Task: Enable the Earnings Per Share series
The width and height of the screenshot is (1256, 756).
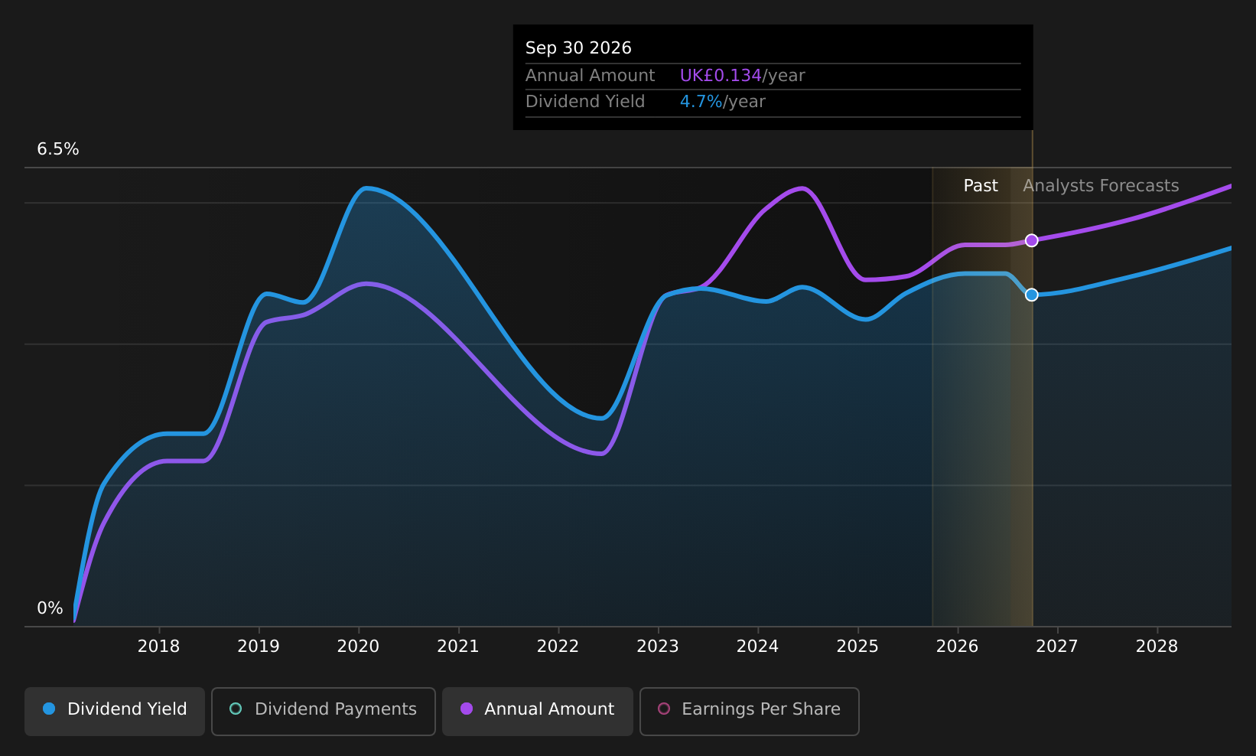Action: (x=749, y=711)
